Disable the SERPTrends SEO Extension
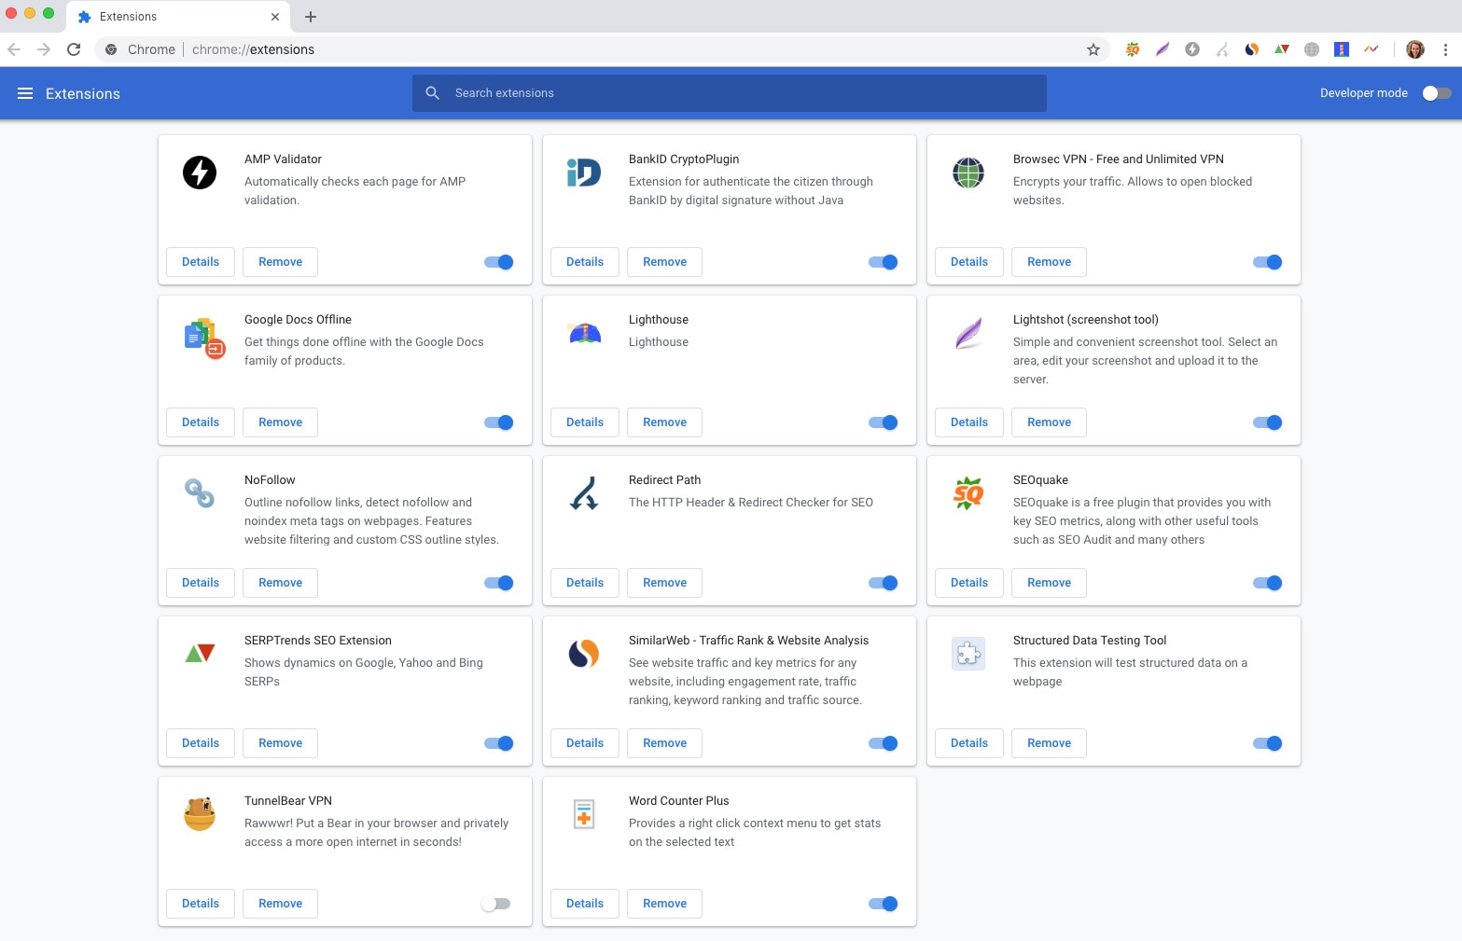 499,743
